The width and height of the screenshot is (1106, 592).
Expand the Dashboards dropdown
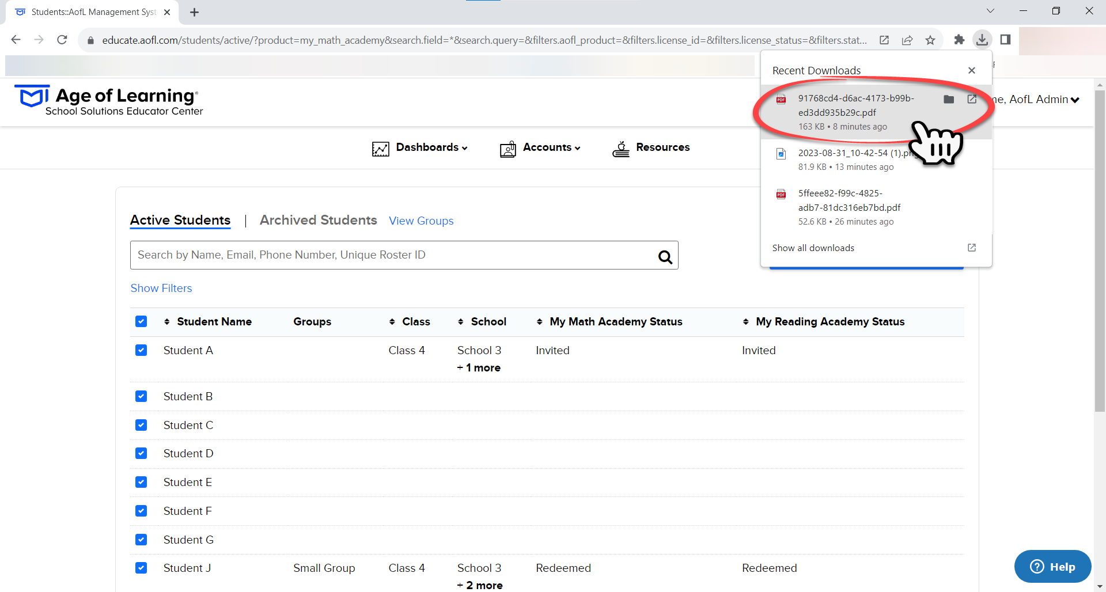click(420, 148)
